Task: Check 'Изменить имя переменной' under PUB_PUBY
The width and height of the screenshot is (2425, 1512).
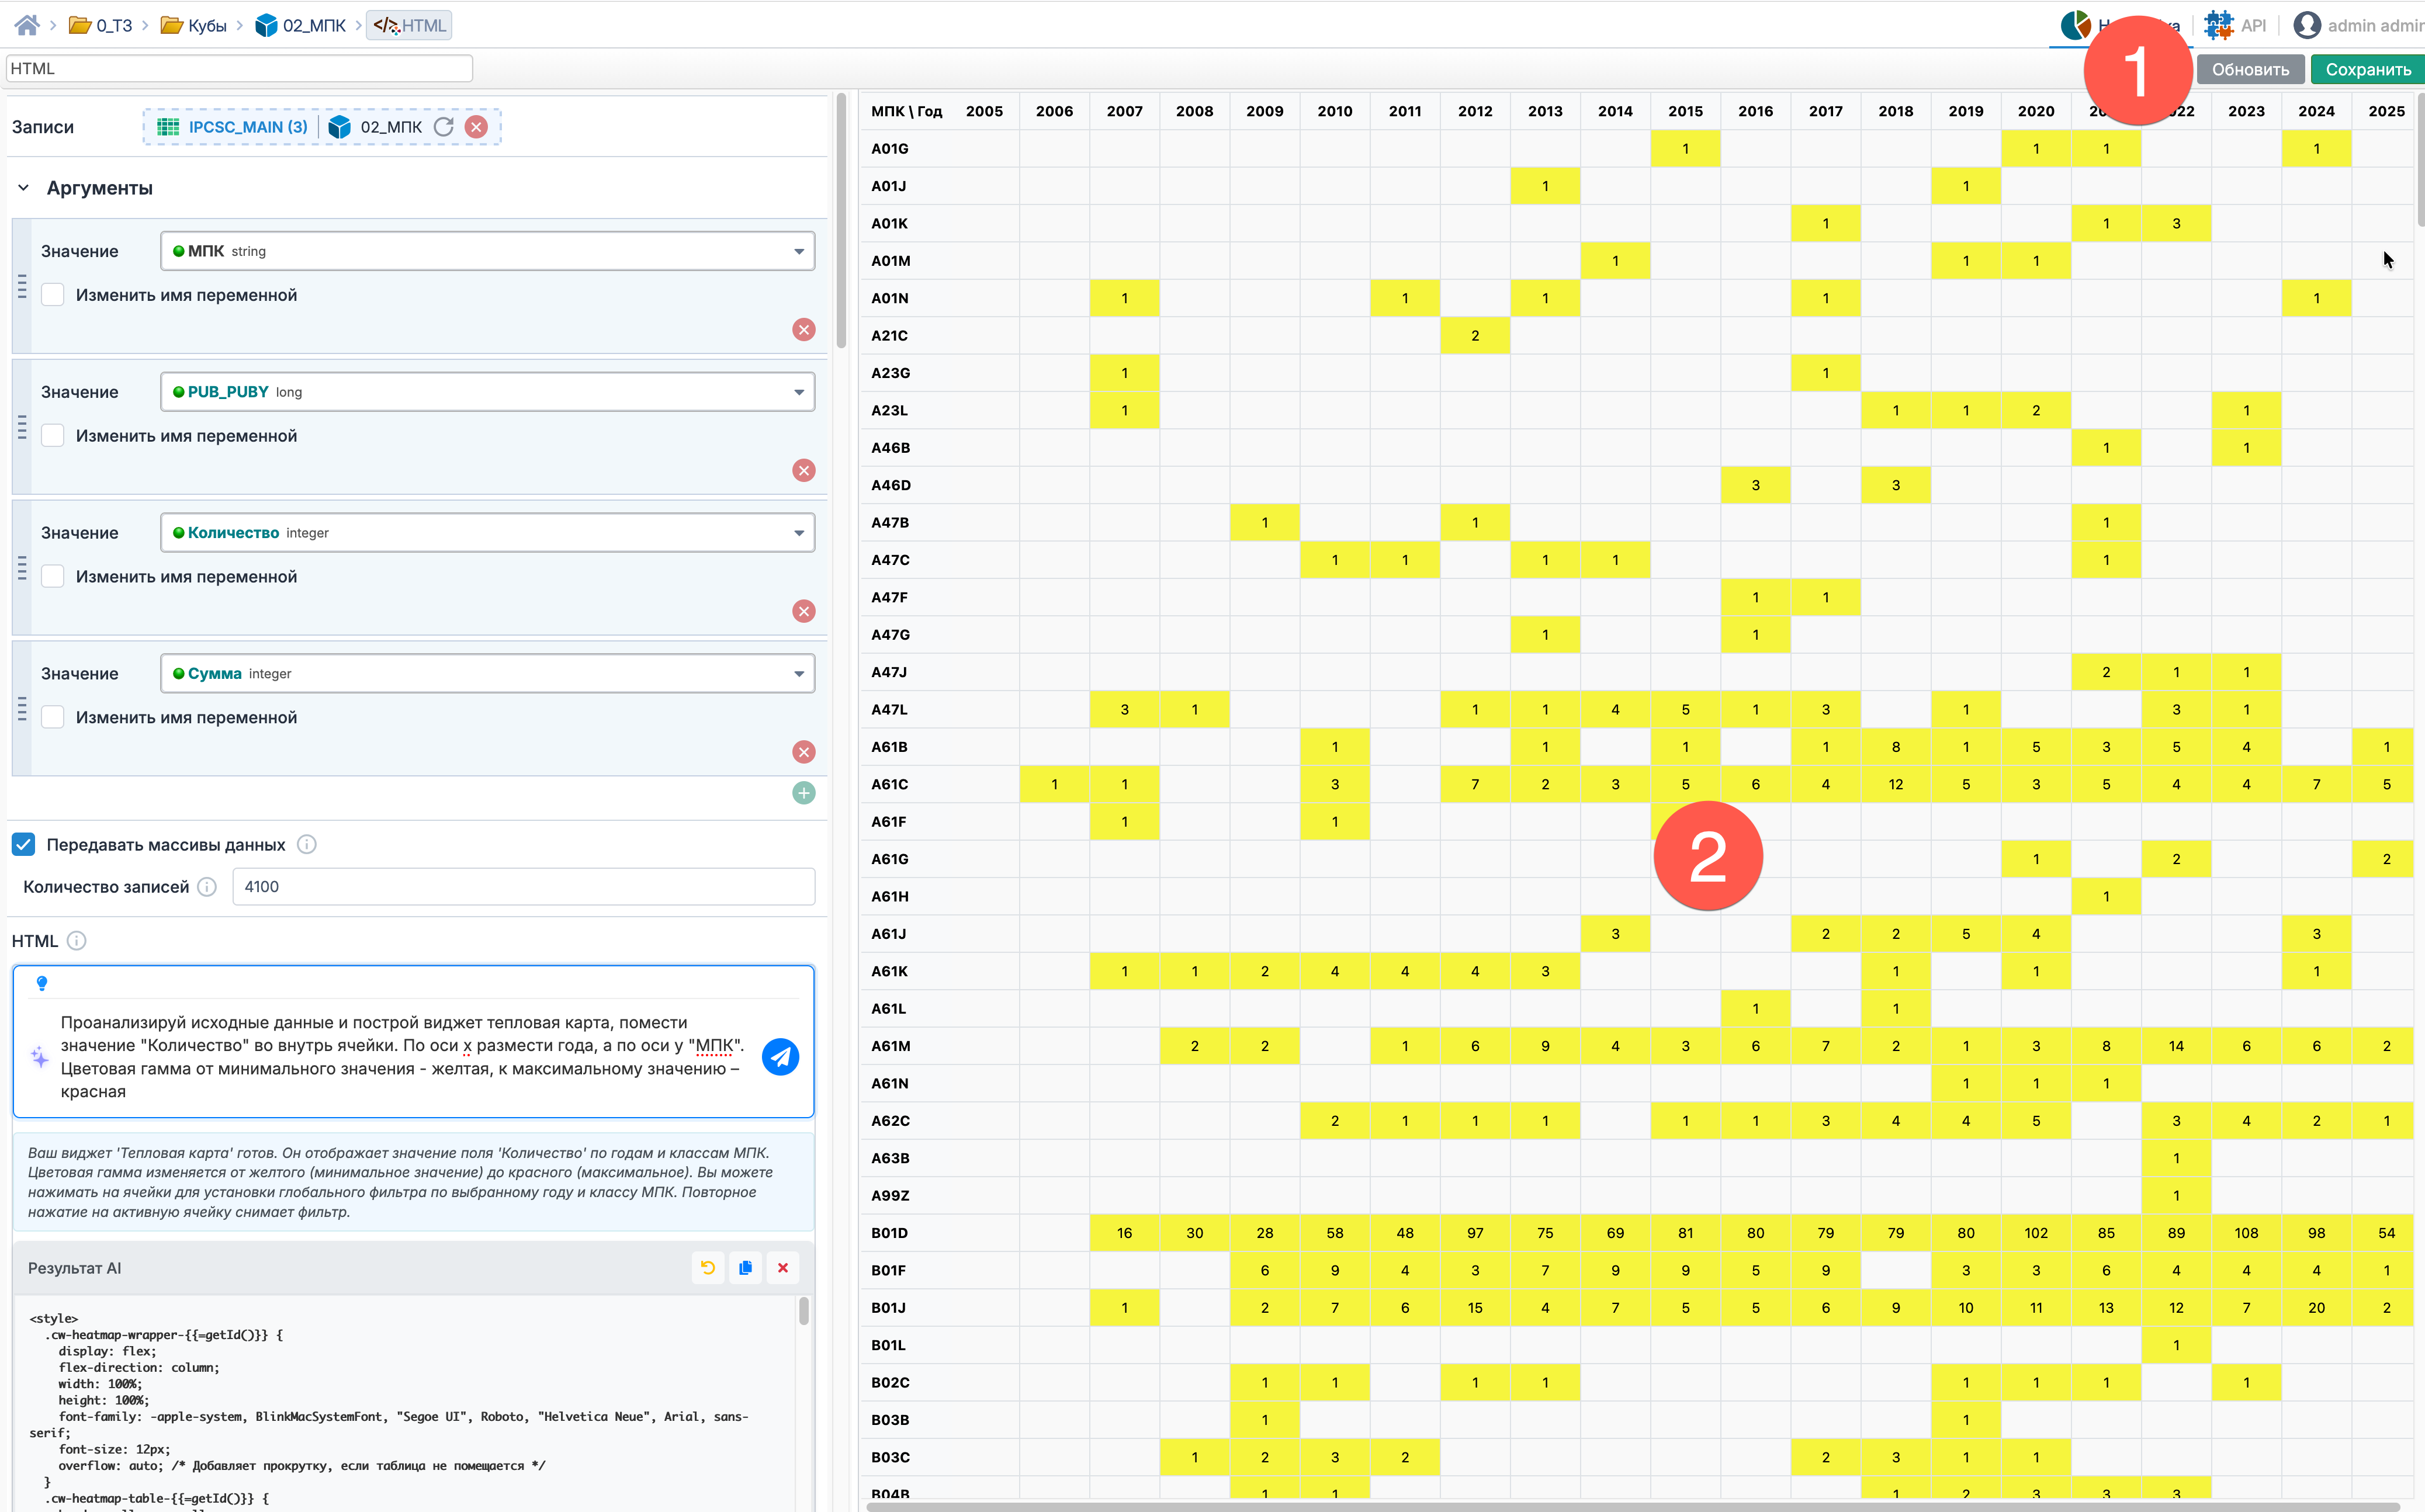Action: click(53, 436)
